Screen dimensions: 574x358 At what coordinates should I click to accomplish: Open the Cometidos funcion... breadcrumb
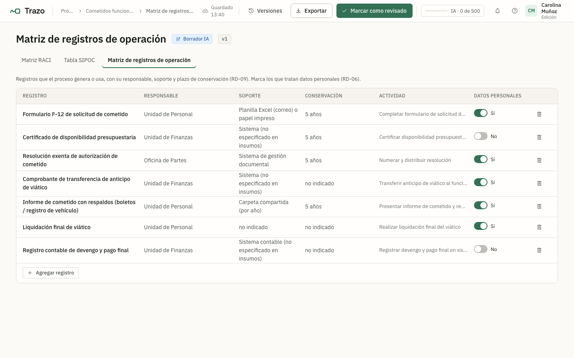point(110,11)
